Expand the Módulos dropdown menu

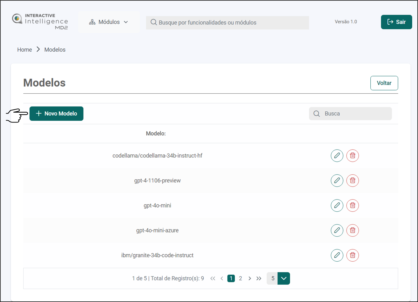[x=109, y=22]
